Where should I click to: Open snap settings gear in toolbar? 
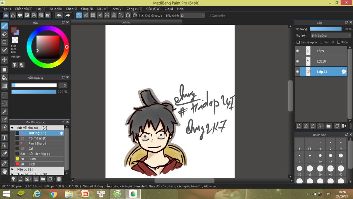pyautogui.click(x=135, y=15)
